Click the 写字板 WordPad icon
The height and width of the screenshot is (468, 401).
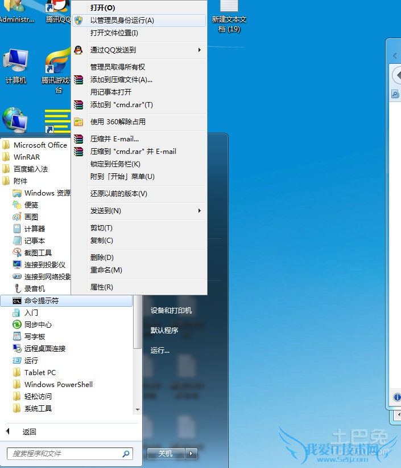(17, 337)
